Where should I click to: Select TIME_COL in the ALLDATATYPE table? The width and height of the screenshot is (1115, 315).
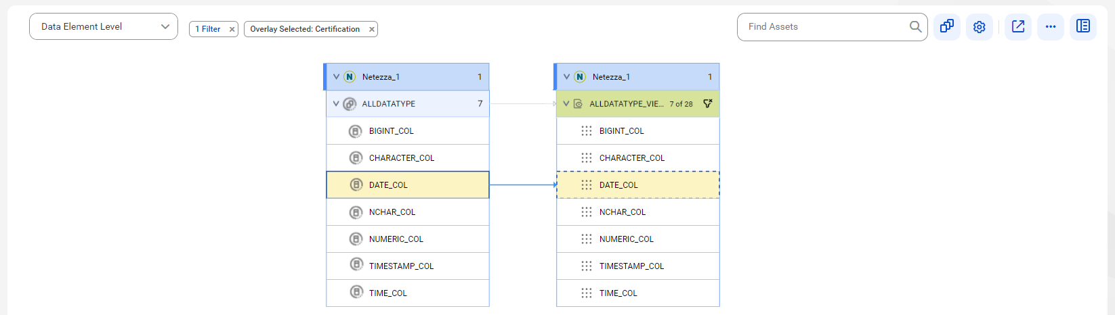pyautogui.click(x=408, y=293)
